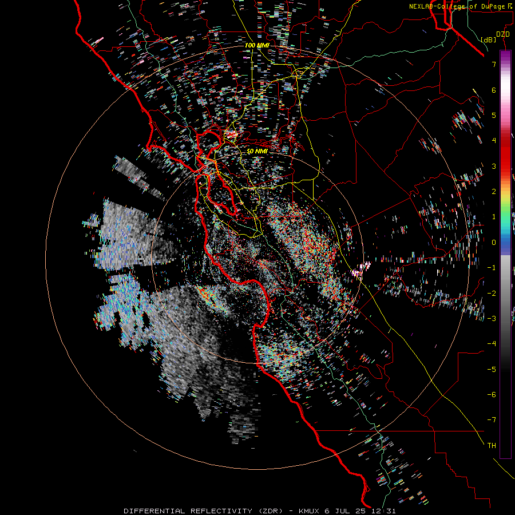The height and width of the screenshot is (515, 515).
Task: Select the -1 value on the dB scale
Action: coord(492,268)
